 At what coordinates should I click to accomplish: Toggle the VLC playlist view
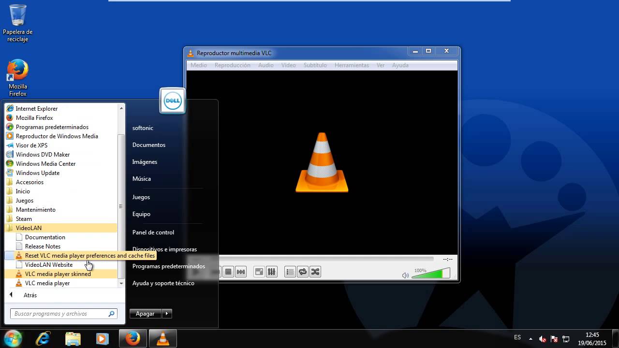(290, 272)
